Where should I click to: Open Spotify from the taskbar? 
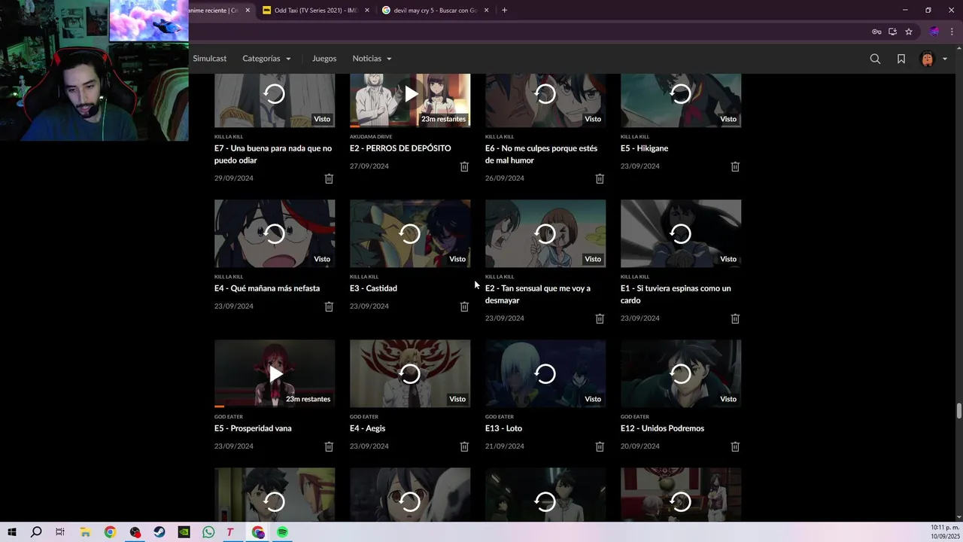pos(282,532)
